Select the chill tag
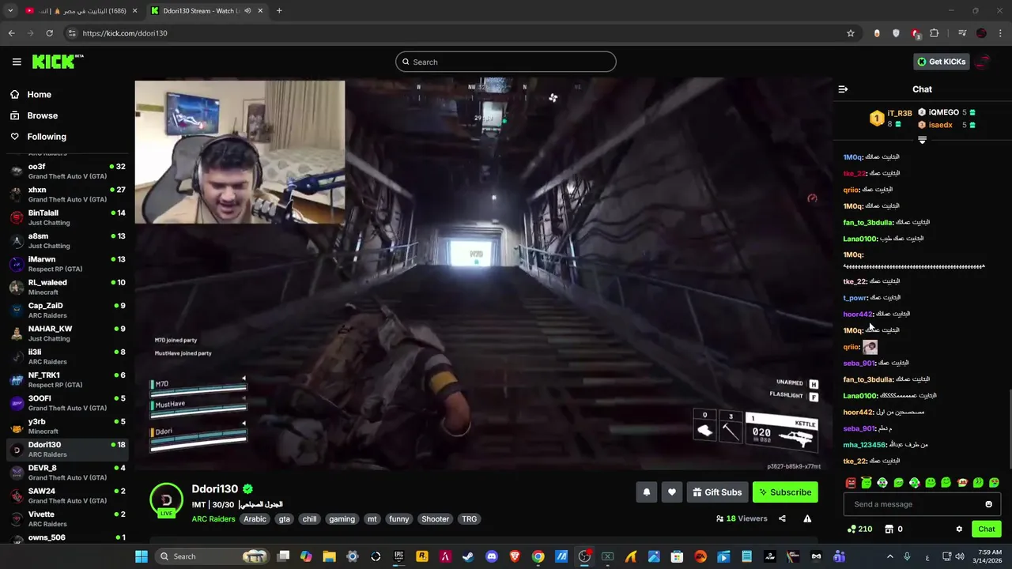Viewport: 1012px width, 569px height. [309, 519]
